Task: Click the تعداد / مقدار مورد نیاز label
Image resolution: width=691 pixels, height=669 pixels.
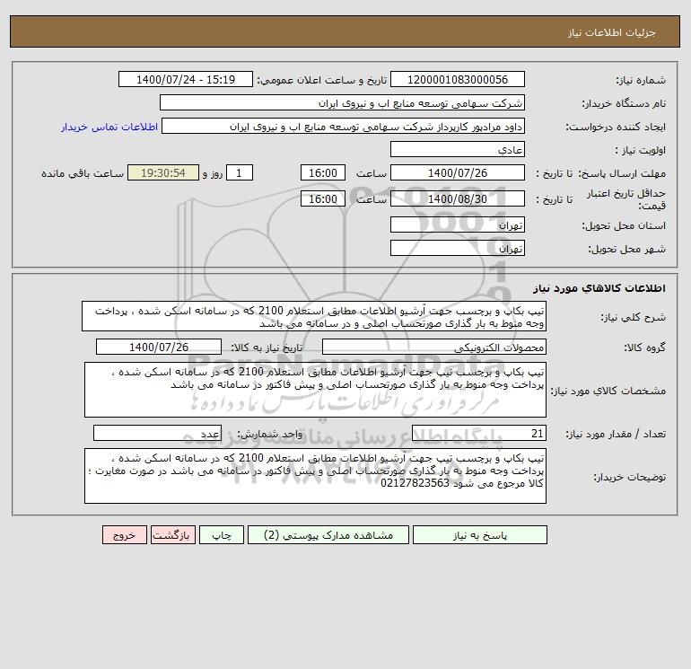Action: [x=616, y=434]
